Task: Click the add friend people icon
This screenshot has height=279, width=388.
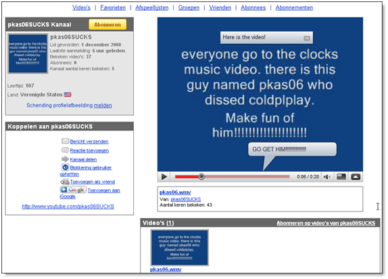Action: [65, 182]
